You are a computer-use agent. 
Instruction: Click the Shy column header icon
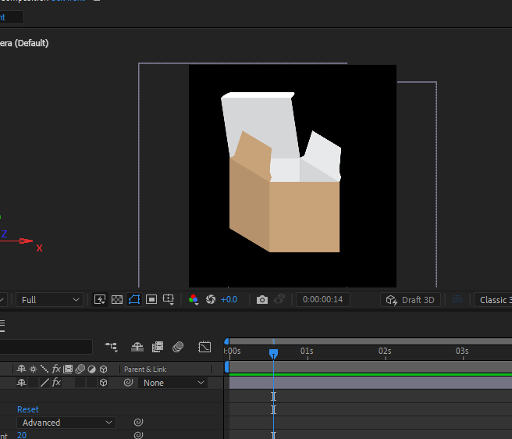click(22, 369)
